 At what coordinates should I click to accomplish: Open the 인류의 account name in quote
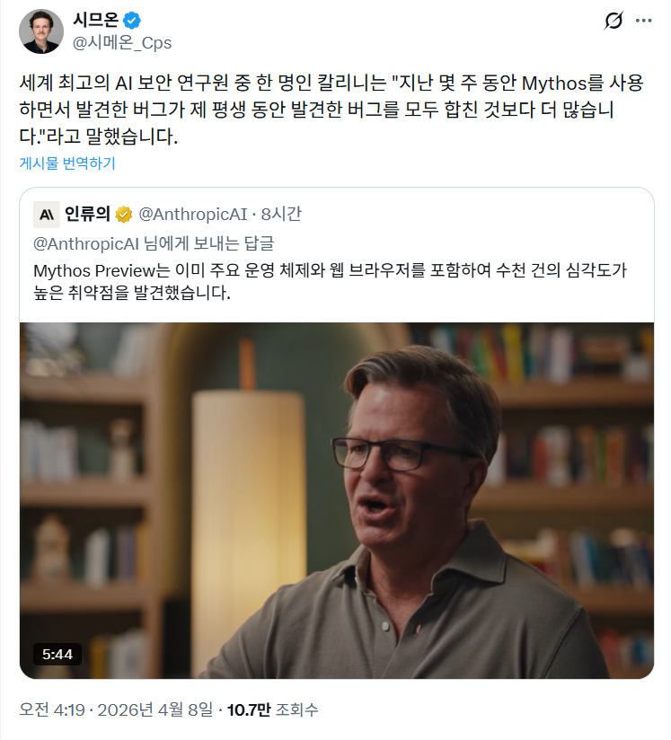pos(87,214)
